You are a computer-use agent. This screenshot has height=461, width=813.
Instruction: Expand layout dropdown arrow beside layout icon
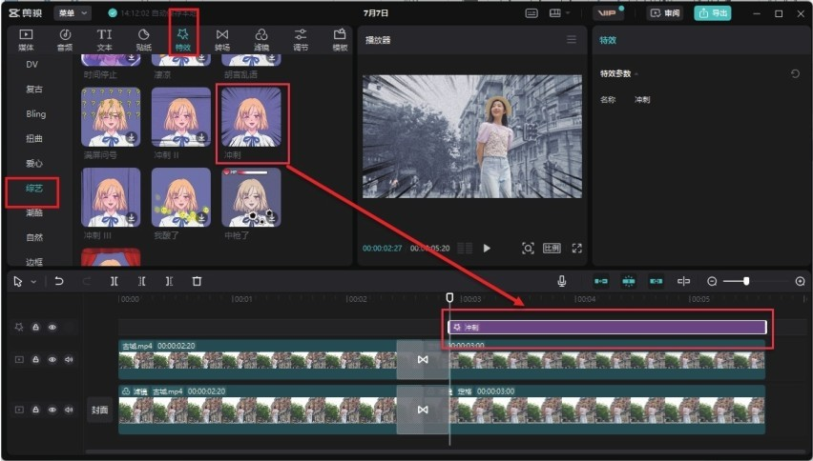(569, 13)
